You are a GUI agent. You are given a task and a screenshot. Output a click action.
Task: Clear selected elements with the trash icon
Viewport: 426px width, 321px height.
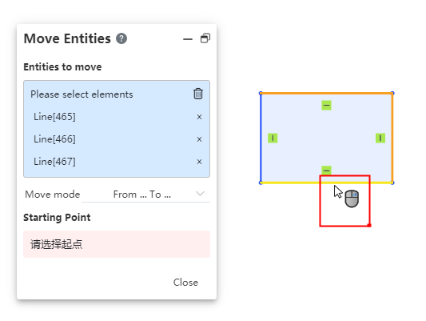tap(198, 94)
